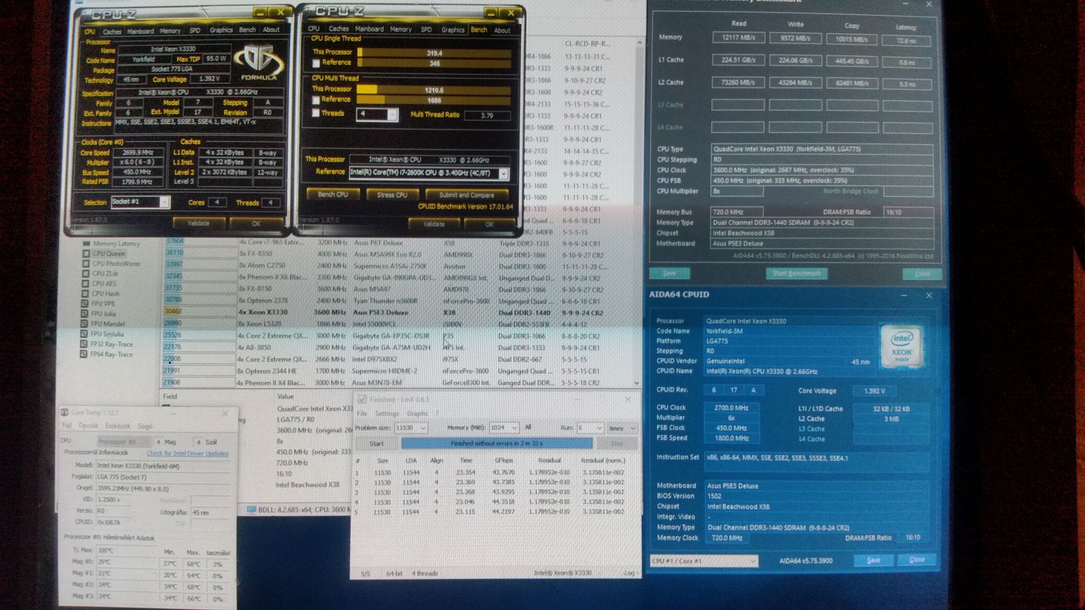This screenshot has width=1085, height=610.
Task: Click the LinX 'Finished without errors' progress bar
Action: pos(497,443)
